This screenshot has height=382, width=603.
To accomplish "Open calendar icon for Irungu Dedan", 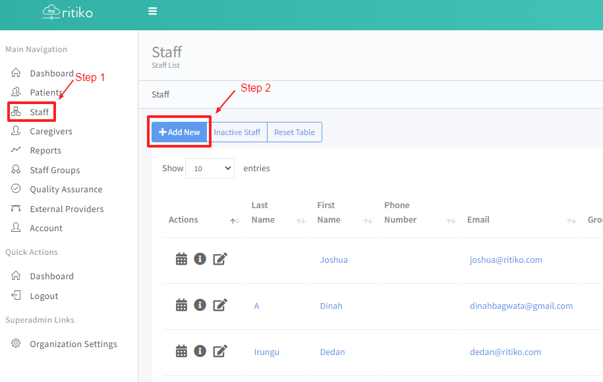I will 181,351.
